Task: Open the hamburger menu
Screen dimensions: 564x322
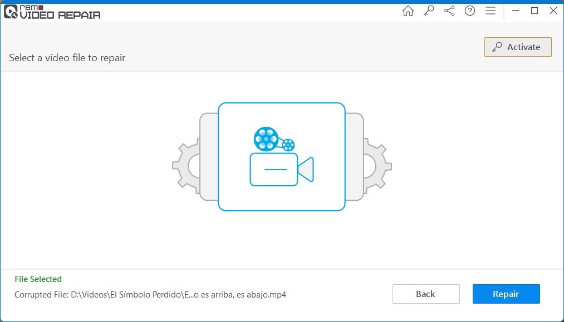Action: point(491,11)
